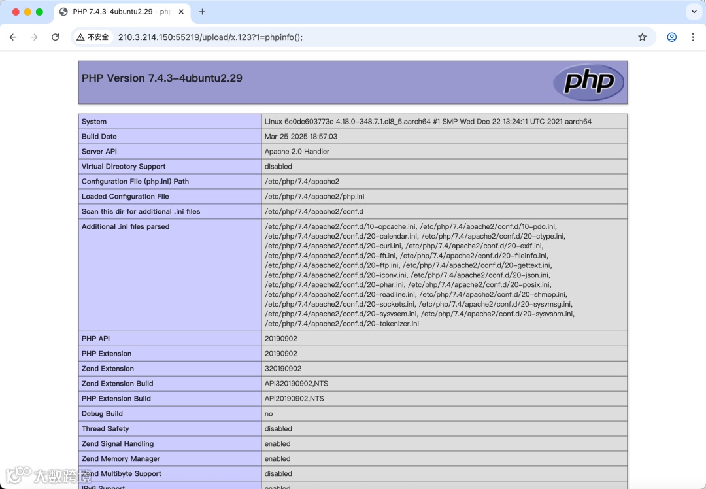Close the PHP 7.4.3 tab
706x489 pixels.
click(181, 12)
